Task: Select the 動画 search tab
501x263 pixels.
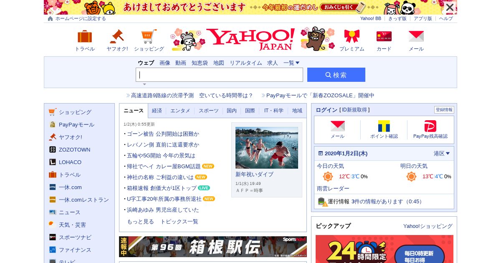Action: [x=181, y=63]
